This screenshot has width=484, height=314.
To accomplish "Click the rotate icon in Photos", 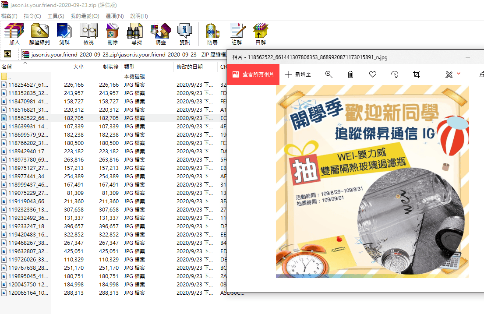I will pyautogui.click(x=395, y=74).
